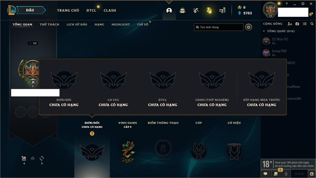The width and height of the screenshot is (316, 178).
Task: Click the add friend icon
Action: click(x=290, y=24)
